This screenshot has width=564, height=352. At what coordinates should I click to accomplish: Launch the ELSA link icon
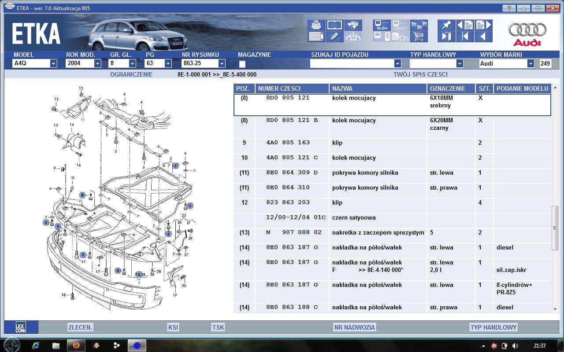[x=382, y=25]
